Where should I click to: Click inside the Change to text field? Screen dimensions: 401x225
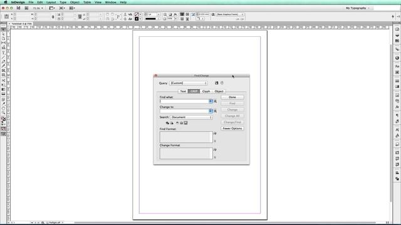pyautogui.click(x=184, y=111)
